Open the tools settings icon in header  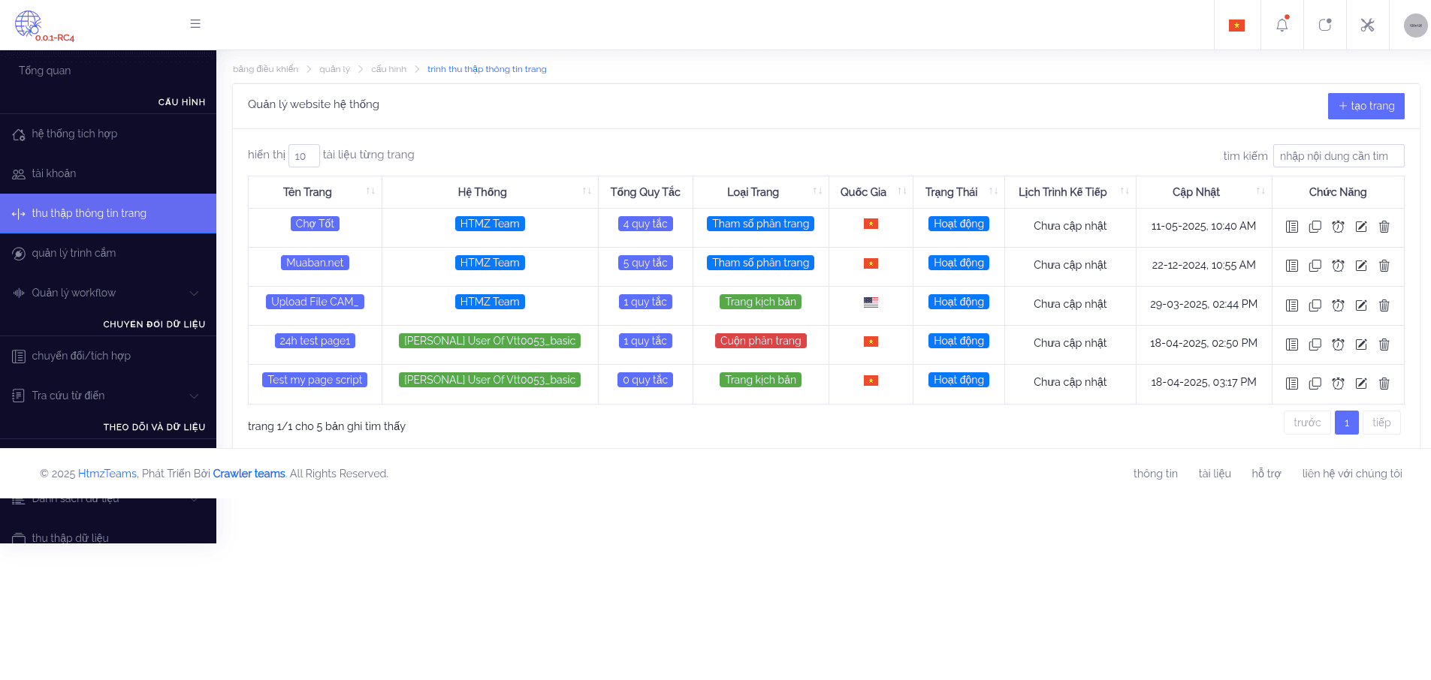[1367, 25]
